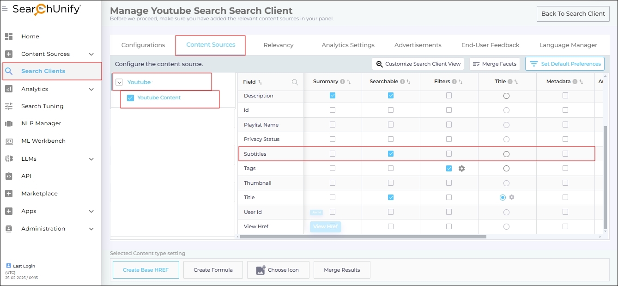Expand the LLMs sidebar menu
Image resolution: width=618 pixels, height=286 pixels.
pos(91,159)
